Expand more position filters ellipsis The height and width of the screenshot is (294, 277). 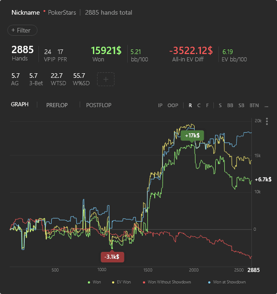(267, 105)
